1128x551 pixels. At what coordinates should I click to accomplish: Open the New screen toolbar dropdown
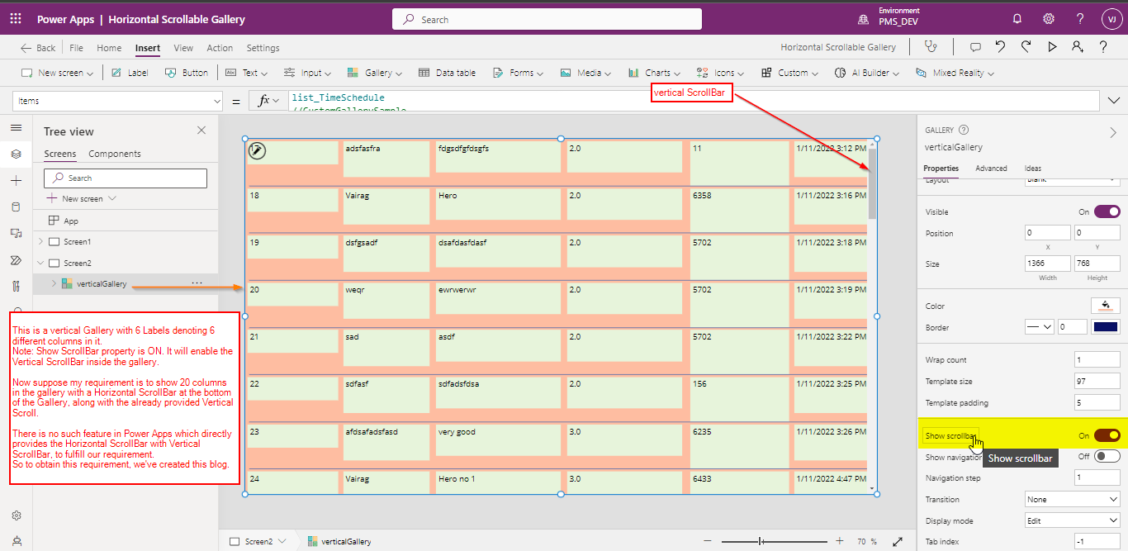57,73
